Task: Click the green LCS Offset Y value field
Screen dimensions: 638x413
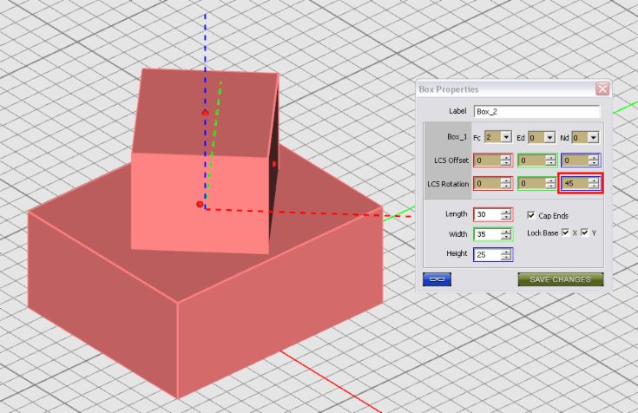Action: pyautogui.click(x=532, y=161)
